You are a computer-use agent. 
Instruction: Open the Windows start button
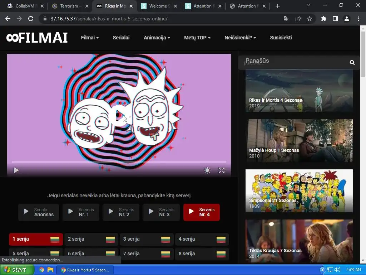[x=16, y=270]
